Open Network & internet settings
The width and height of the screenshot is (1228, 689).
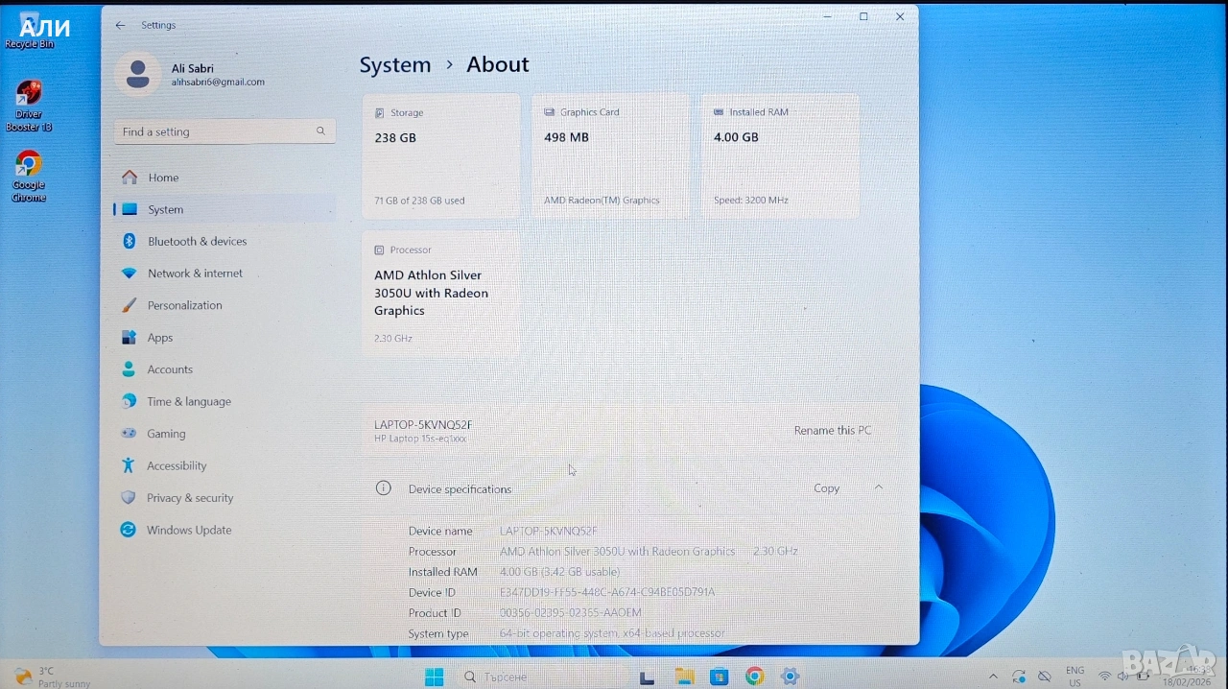click(x=195, y=273)
